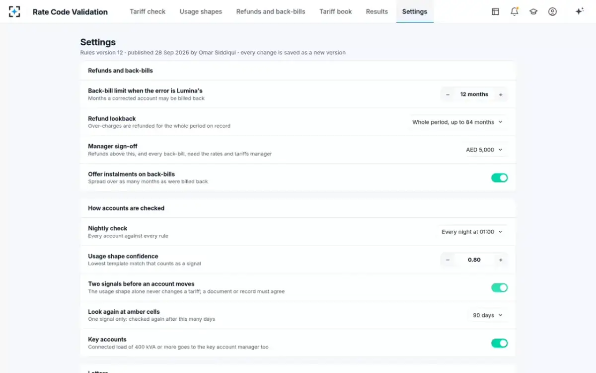Click the Refunds and back-bills section header

pos(120,71)
